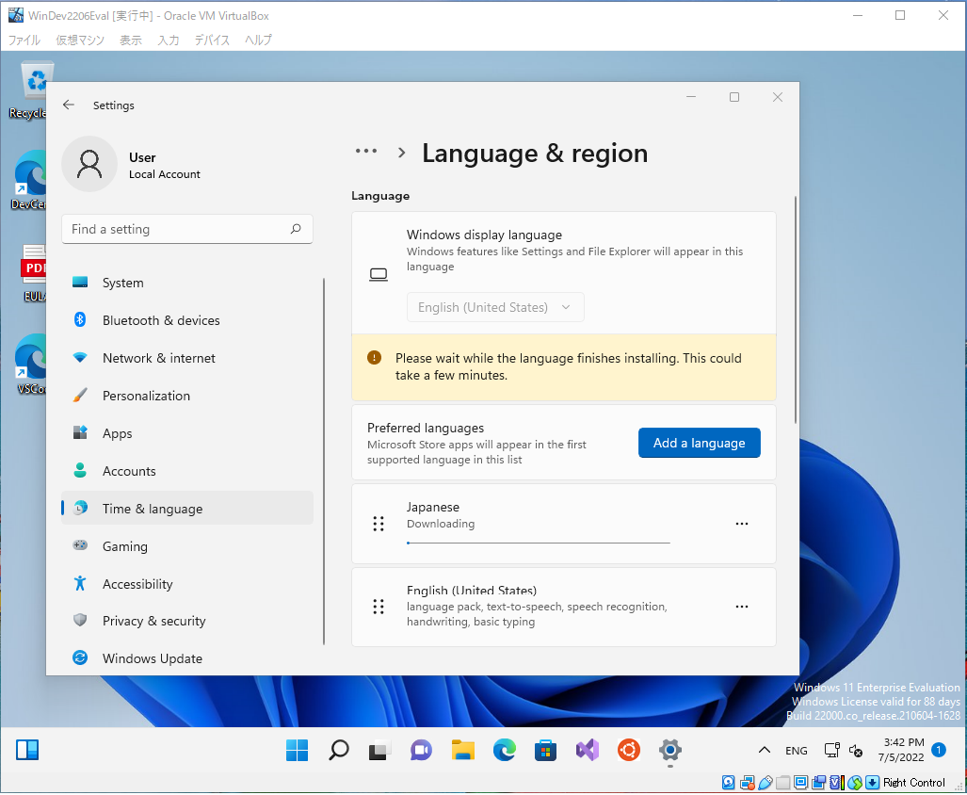Viewport: 967px width, 795px height.
Task: Open more options for Japanese
Action: 742,524
